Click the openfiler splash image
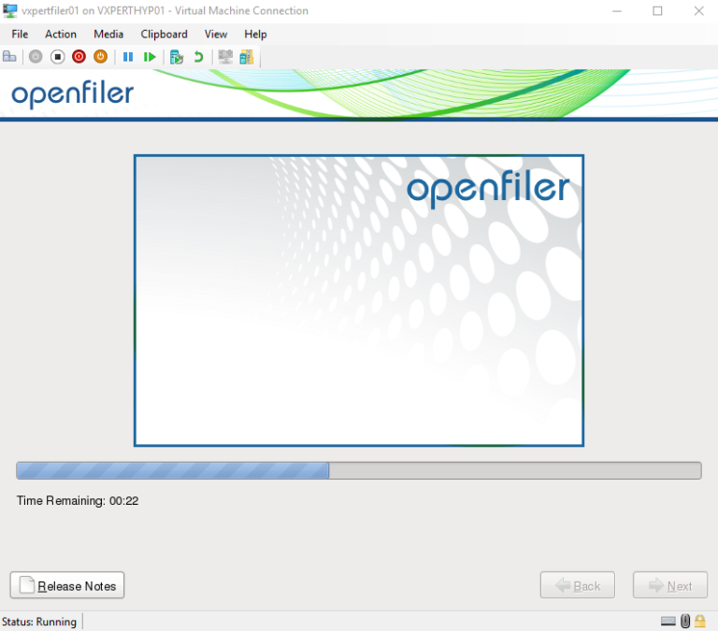The image size is (718, 631). 359,300
